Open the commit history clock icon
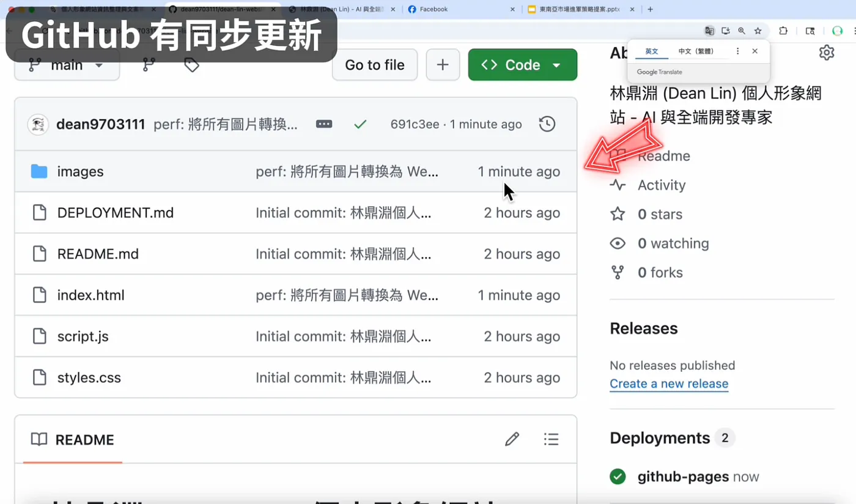The width and height of the screenshot is (856, 504). 547,124
